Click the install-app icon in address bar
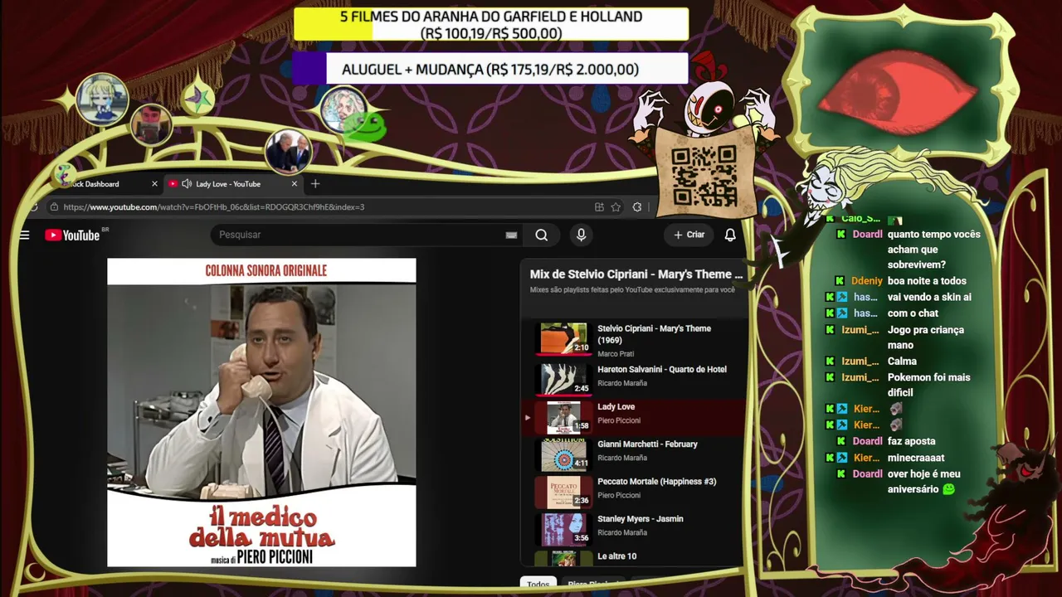Image resolution: width=1062 pixels, height=597 pixels. pyautogui.click(x=599, y=207)
